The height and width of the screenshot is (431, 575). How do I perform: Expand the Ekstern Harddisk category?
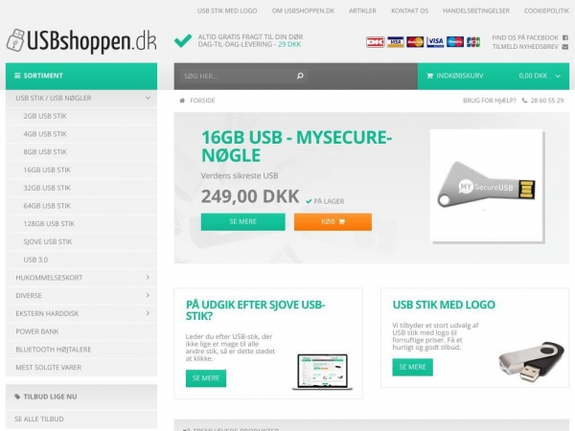tap(148, 313)
